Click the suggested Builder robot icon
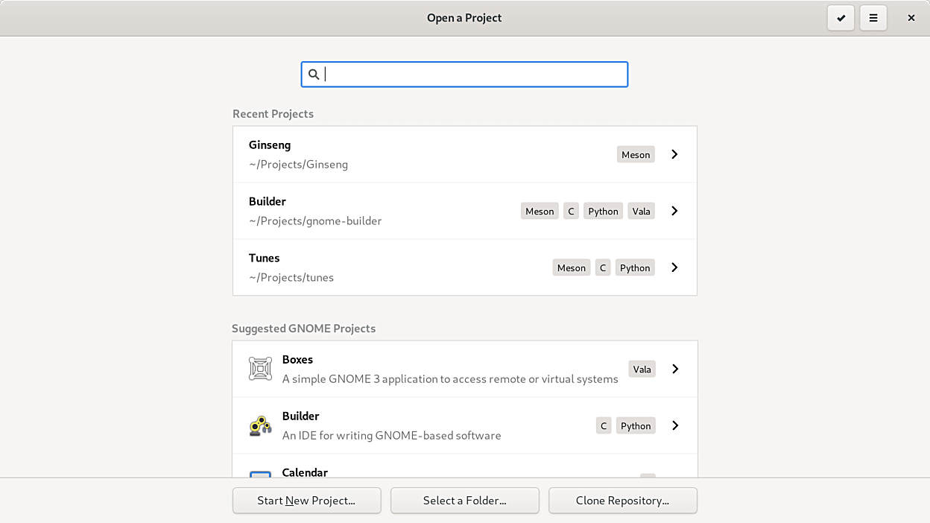Image resolution: width=930 pixels, height=523 pixels. tap(260, 425)
